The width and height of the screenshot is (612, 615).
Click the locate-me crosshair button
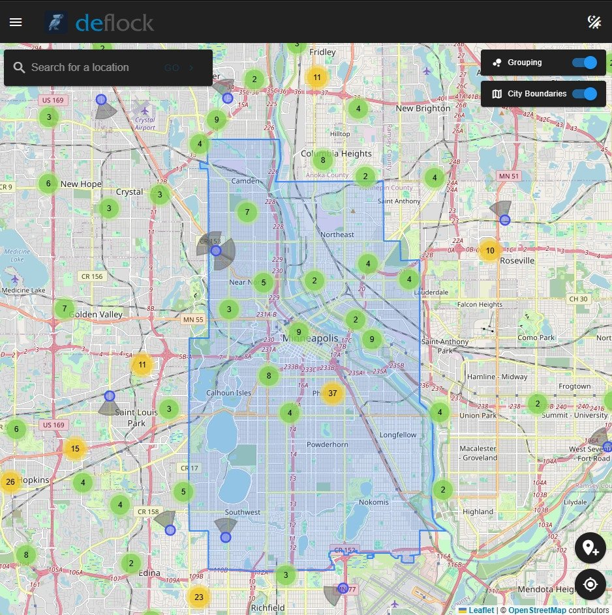point(590,584)
